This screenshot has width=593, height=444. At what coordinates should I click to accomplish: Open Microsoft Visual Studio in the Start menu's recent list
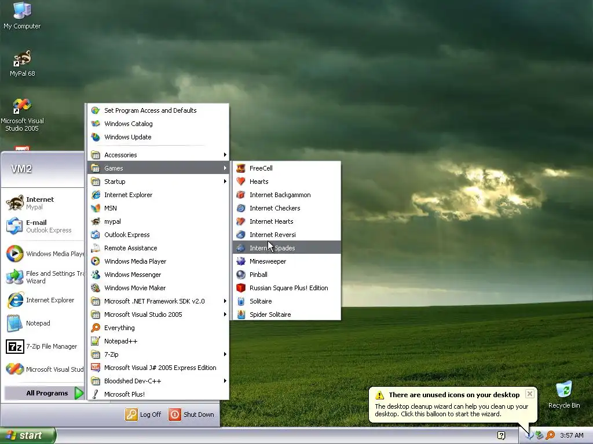pos(43,369)
